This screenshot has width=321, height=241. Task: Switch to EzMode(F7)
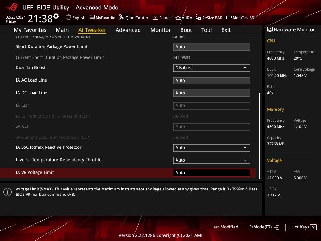tap(264, 227)
